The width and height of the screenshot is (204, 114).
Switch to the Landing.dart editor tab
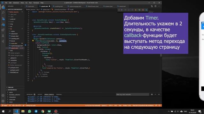59,6
